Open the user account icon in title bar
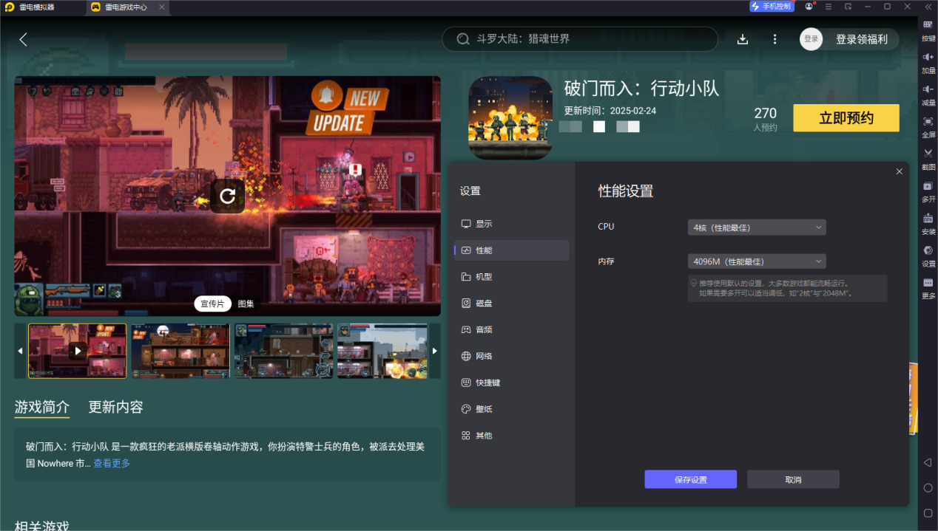The image size is (938, 531). 809,7
